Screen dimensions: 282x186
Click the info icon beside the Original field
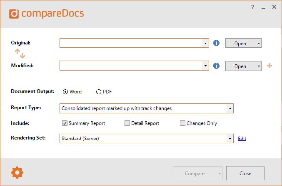coord(216,43)
